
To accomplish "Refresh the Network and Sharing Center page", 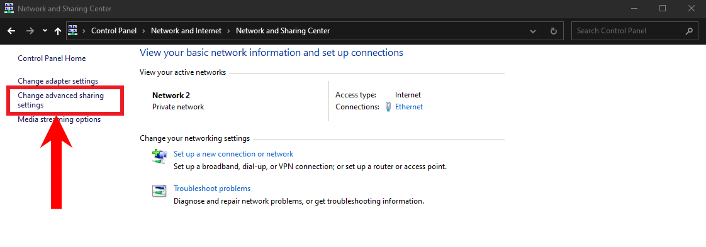I will click(553, 31).
